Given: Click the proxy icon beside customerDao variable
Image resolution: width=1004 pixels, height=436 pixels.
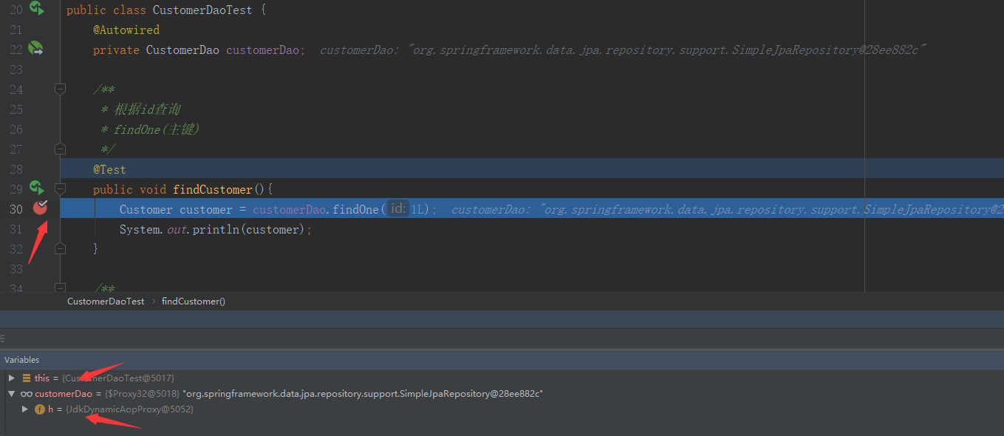Looking at the screenshot, I should point(27,393).
